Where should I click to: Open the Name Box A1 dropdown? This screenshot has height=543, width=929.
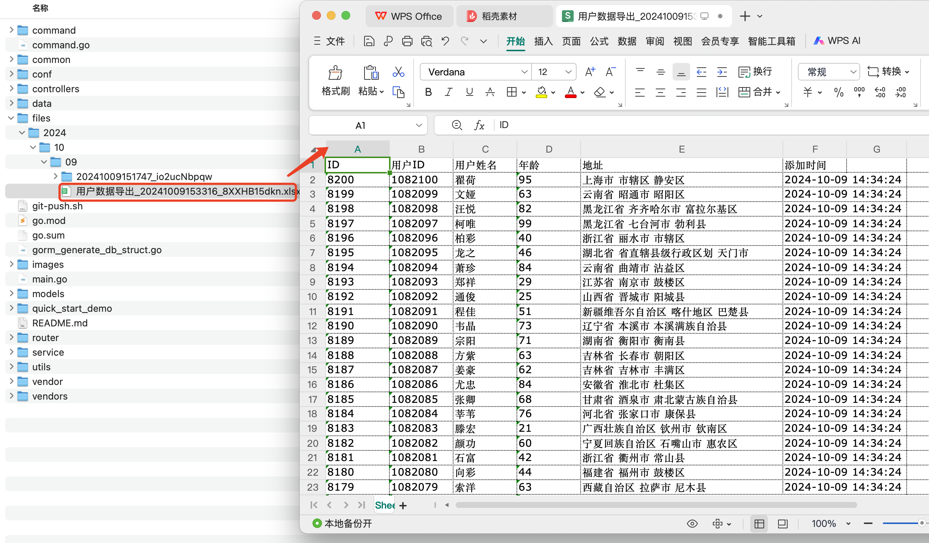click(419, 125)
